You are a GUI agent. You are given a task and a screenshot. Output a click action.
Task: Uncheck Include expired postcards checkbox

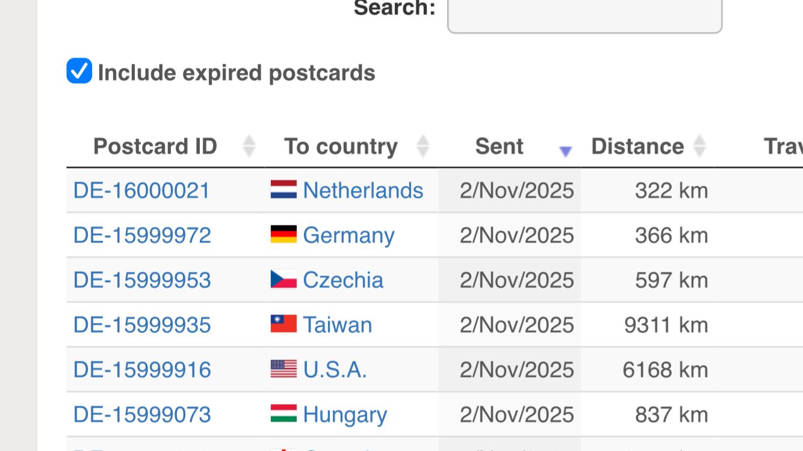click(x=79, y=71)
